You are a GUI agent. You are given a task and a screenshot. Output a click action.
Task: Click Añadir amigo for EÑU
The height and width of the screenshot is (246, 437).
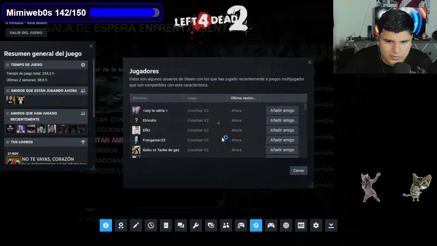coord(282,130)
